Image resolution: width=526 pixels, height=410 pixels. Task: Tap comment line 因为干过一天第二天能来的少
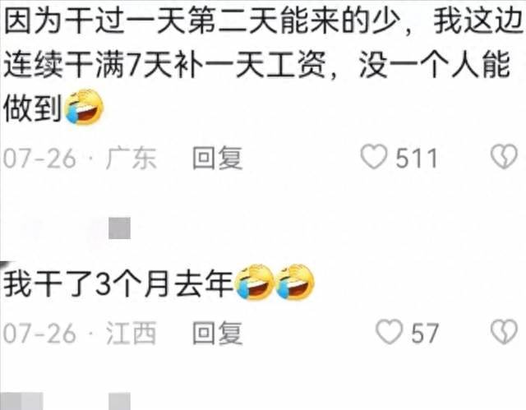coord(202,21)
